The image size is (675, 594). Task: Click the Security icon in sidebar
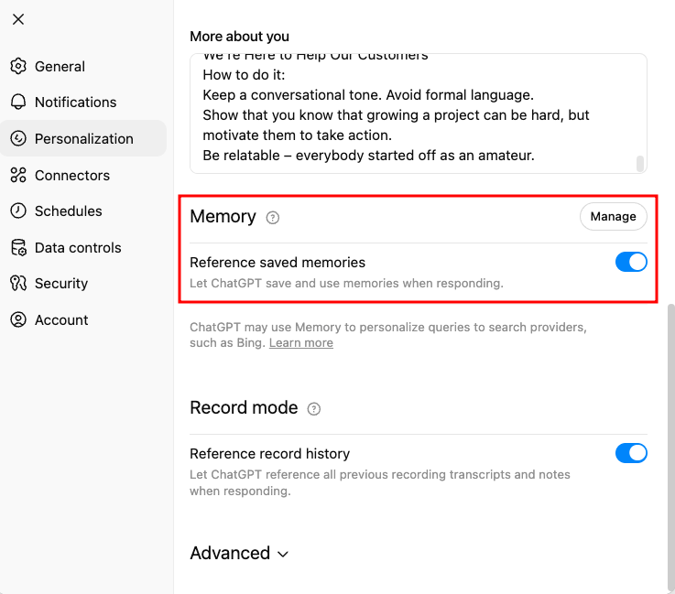18,284
